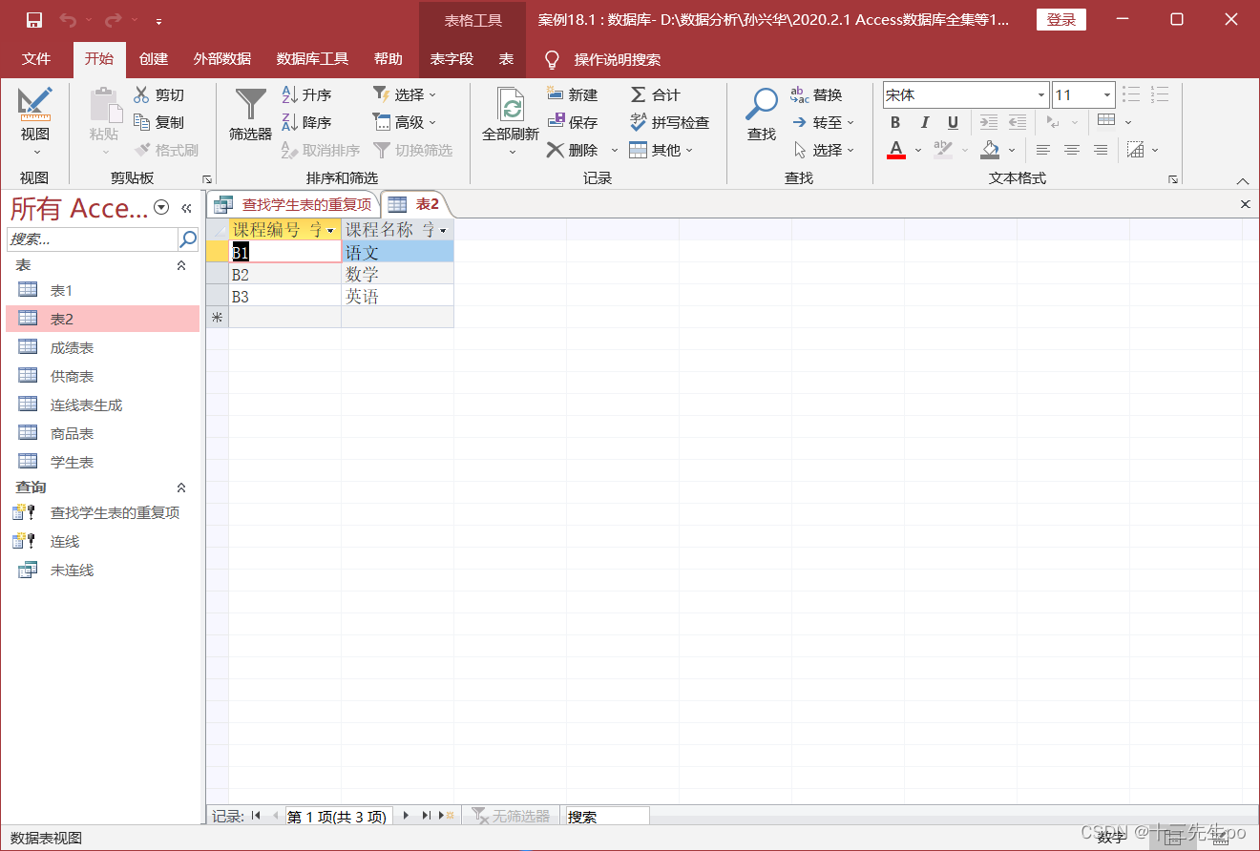Screen dimensions: 1260x851
Task: Click the Totals (合计) sigma icon
Action: [639, 94]
